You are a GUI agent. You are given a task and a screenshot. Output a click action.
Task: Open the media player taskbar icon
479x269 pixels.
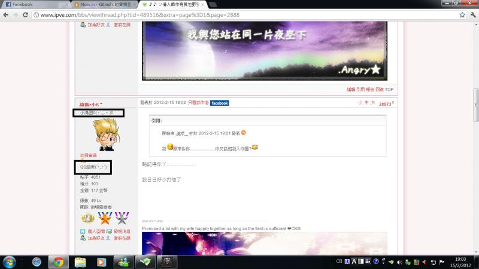point(101,262)
